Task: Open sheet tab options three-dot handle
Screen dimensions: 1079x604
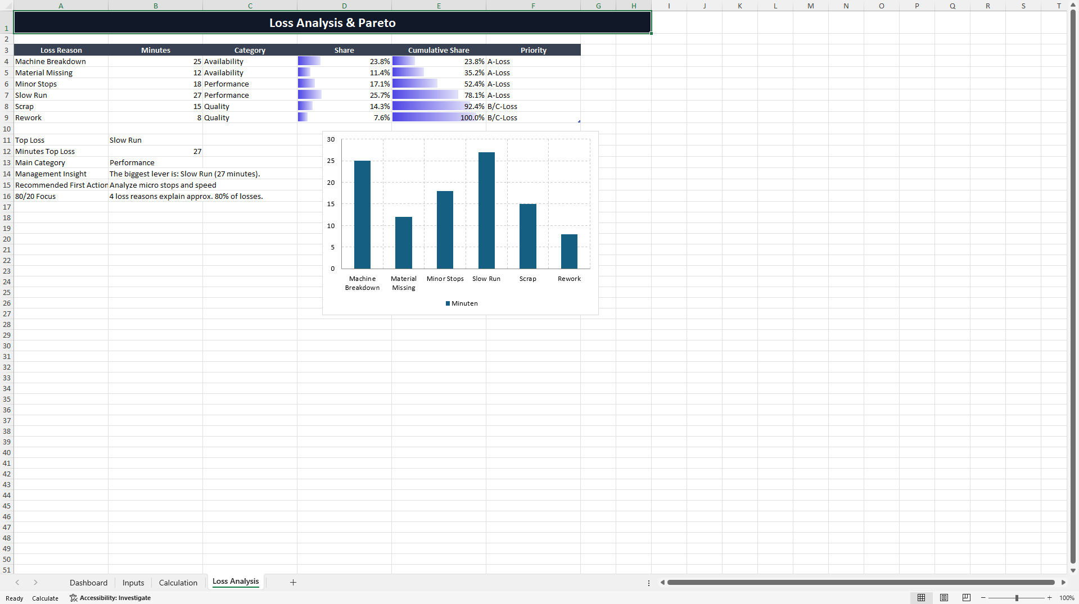Action: pos(649,583)
